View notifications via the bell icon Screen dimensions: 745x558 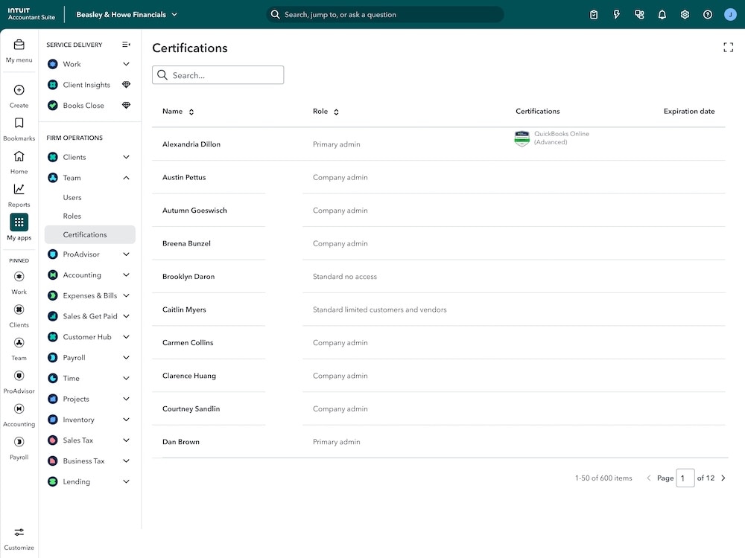point(662,14)
